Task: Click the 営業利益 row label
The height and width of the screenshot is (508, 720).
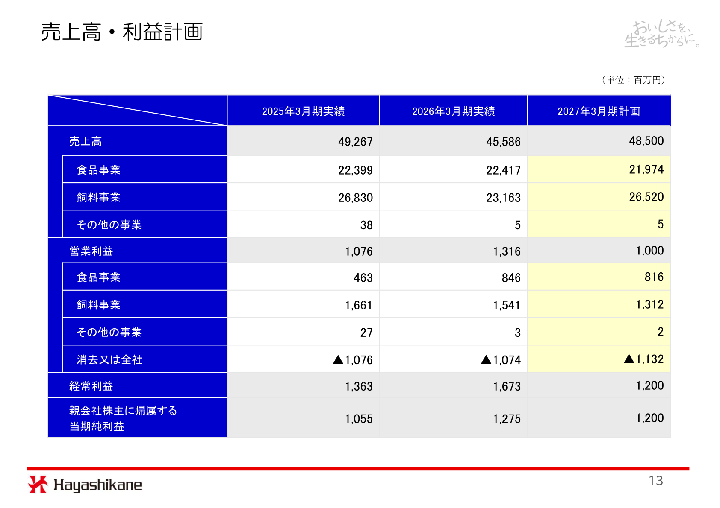Action: (91, 251)
